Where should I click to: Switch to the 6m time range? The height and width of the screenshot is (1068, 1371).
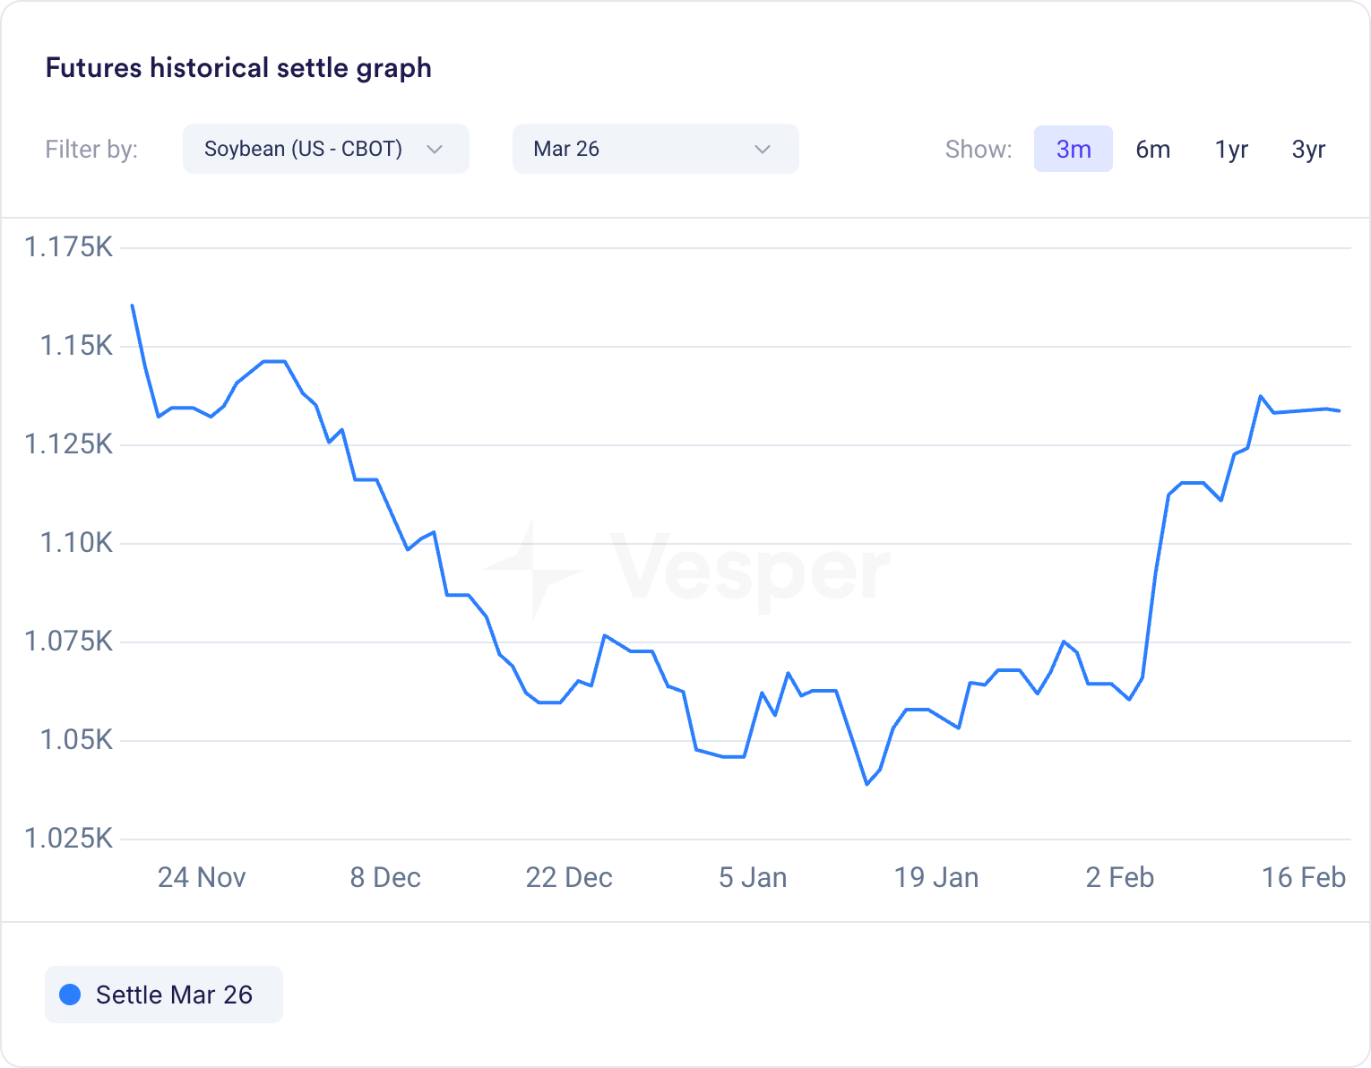[1152, 149]
